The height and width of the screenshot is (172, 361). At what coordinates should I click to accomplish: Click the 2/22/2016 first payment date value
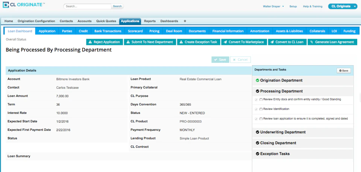tap(63, 130)
